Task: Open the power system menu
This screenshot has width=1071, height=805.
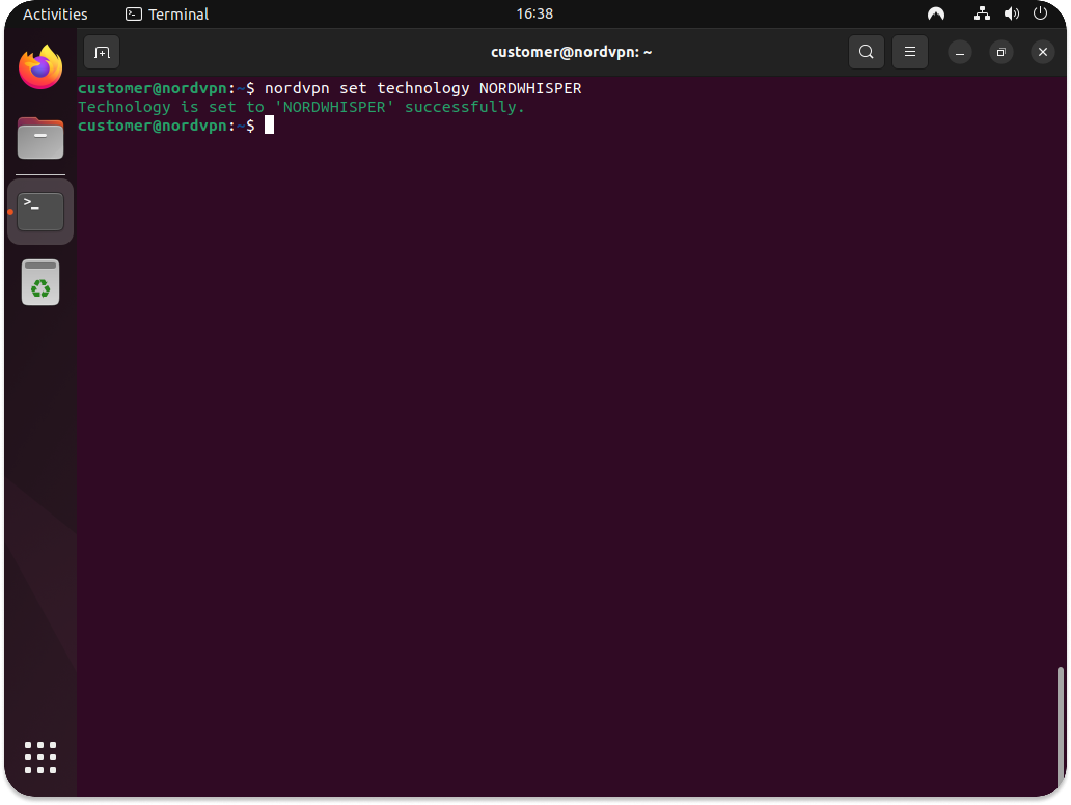Action: (x=1040, y=14)
